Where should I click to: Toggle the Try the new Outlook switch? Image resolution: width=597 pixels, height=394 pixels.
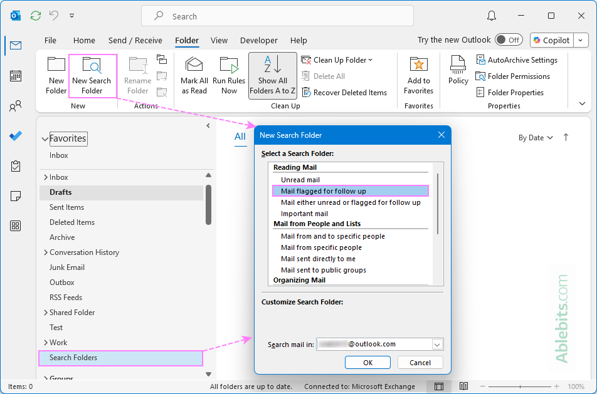(509, 40)
